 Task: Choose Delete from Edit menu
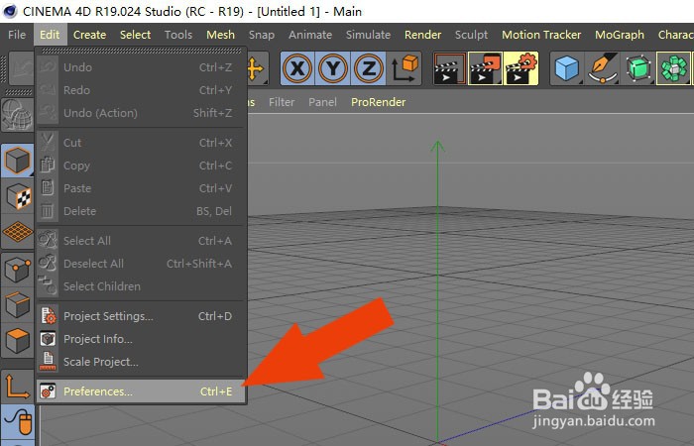point(141,211)
